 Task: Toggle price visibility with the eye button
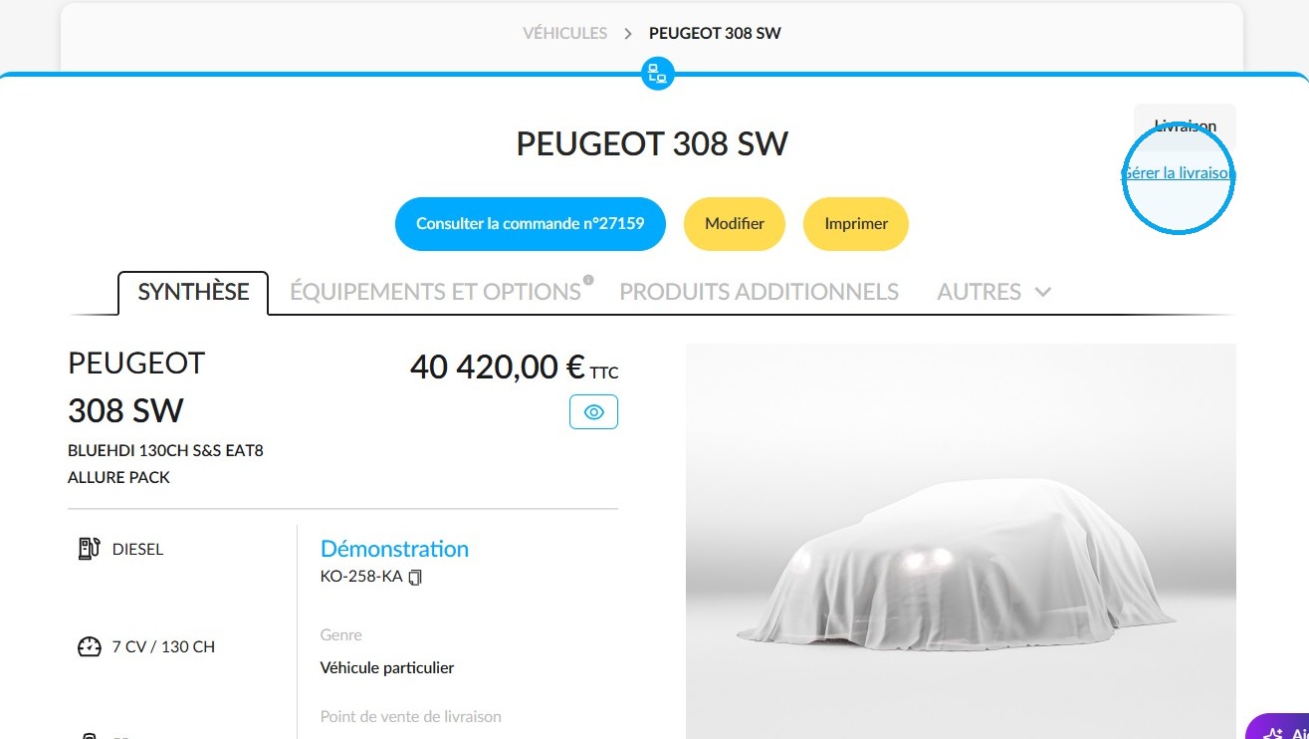593,411
